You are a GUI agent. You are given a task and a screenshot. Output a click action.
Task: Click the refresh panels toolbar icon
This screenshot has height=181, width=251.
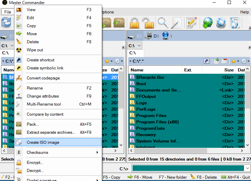tap(6, 22)
